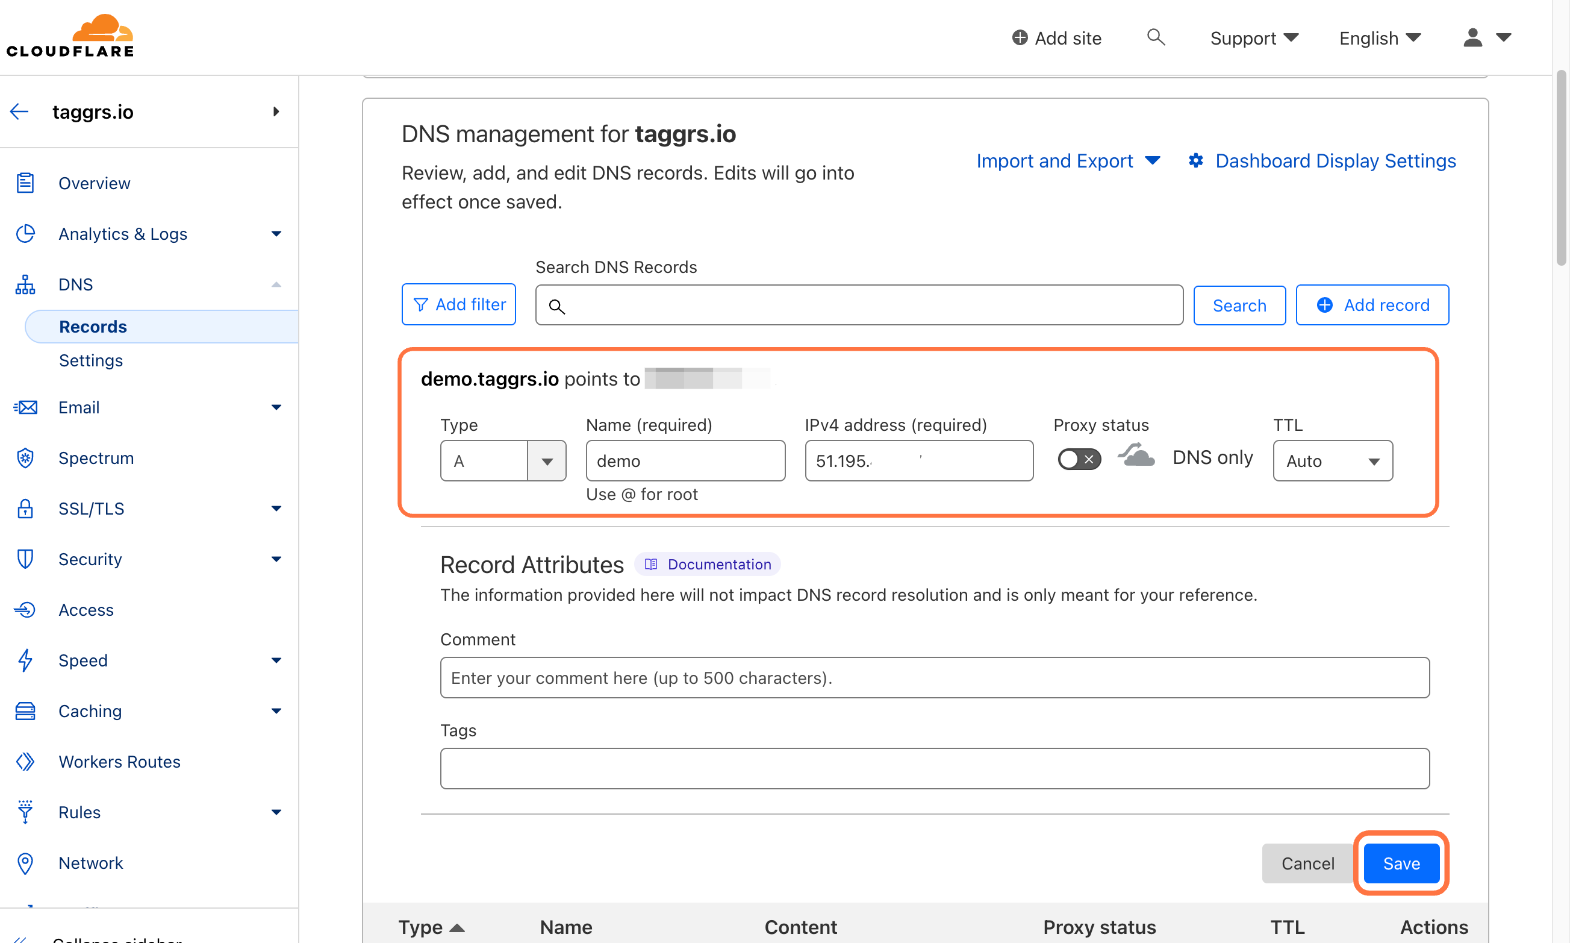The image size is (1570, 943).
Task: Click the Network location pin icon
Action: [25, 863]
